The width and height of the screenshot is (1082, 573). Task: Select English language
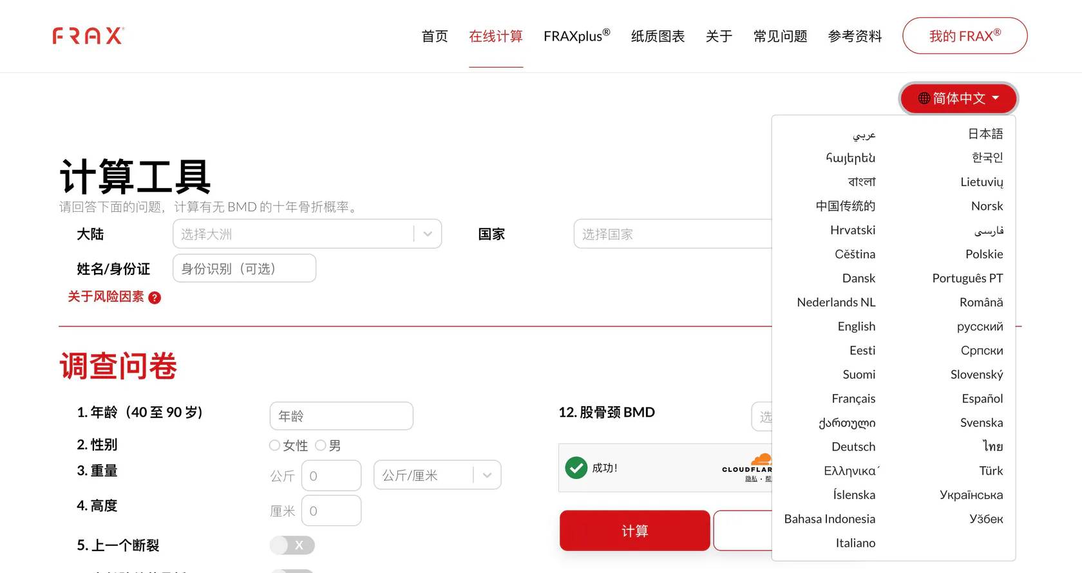[x=856, y=326]
